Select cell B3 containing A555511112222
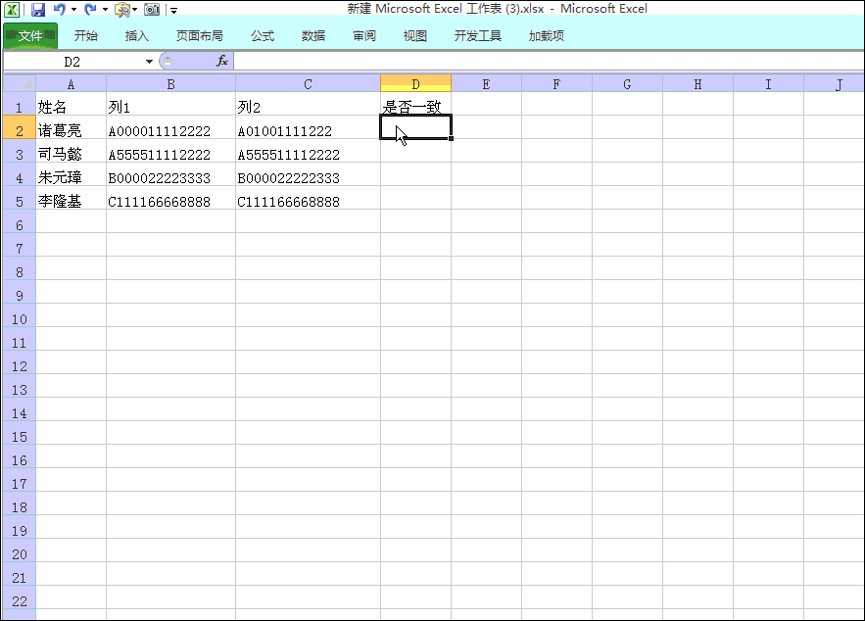This screenshot has height=621, width=865. [170, 154]
